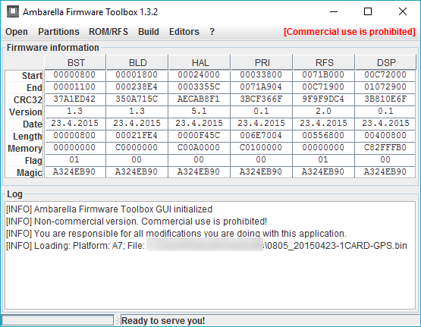421x327 pixels.
Task: Open the question mark help menu
Action: (212, 32)
